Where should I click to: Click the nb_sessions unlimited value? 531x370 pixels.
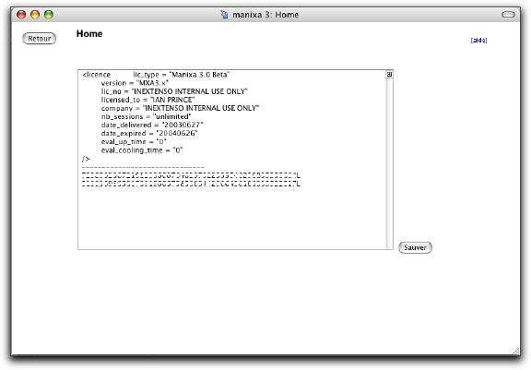coord(171,116)
